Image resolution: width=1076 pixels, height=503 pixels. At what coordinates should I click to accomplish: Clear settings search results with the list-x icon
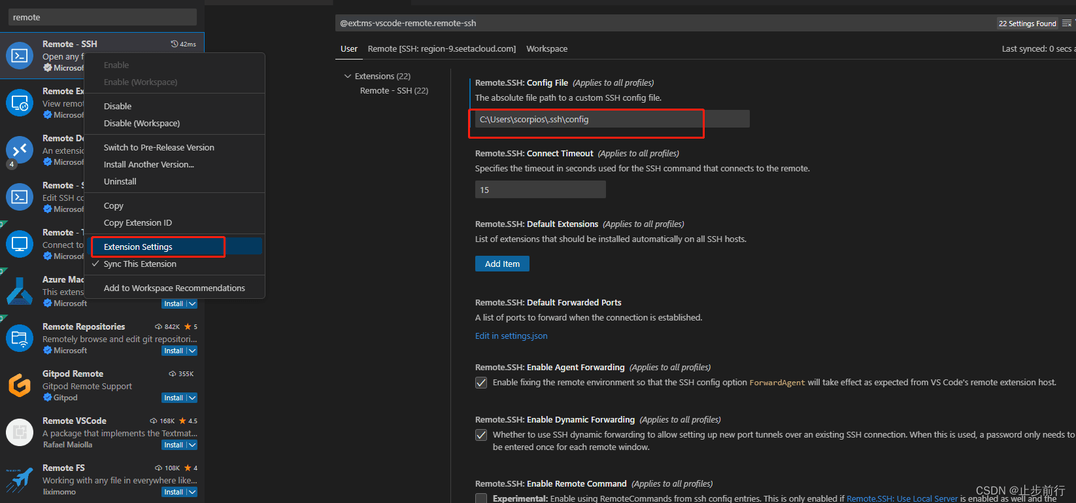click(x=1066, y=23)
